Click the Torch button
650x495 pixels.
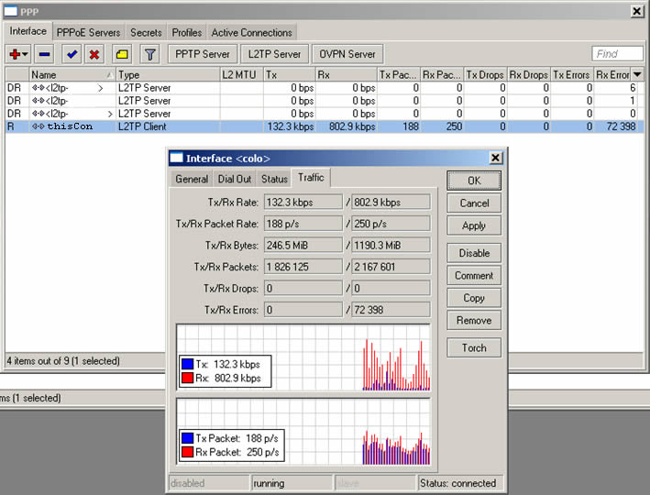474,347
